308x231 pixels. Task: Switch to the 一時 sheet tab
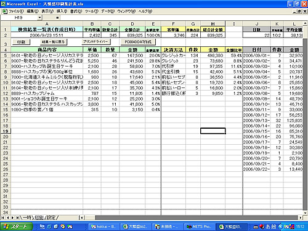point(27,217)
